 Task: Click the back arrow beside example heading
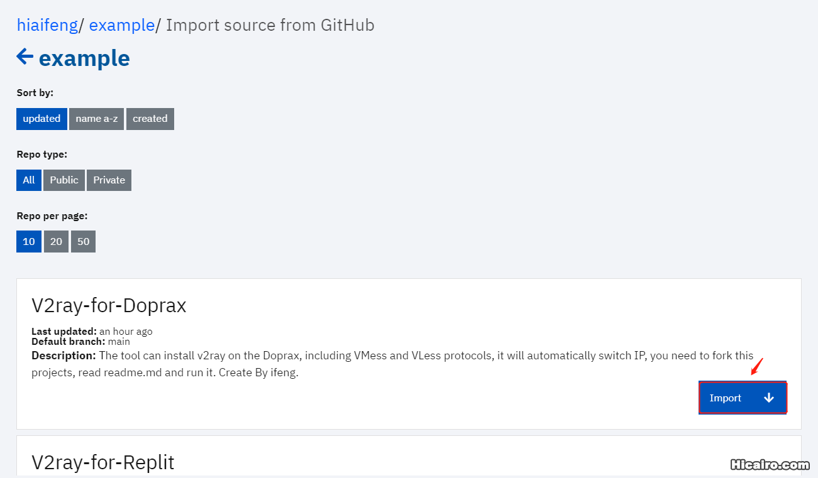25,57
